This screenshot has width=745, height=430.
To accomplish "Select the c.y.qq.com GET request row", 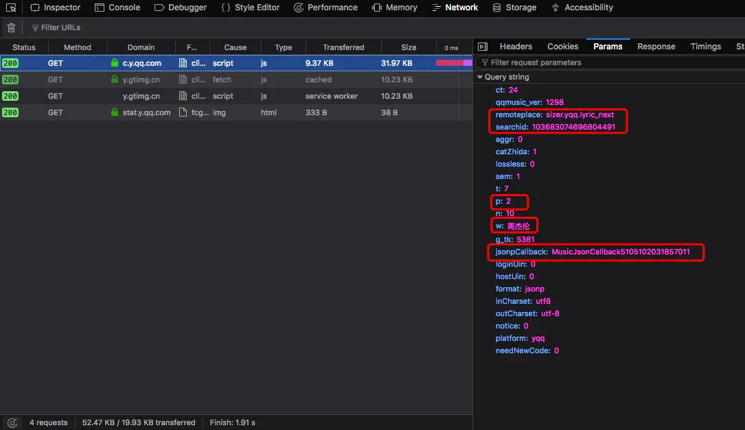I will coord(236,62).
